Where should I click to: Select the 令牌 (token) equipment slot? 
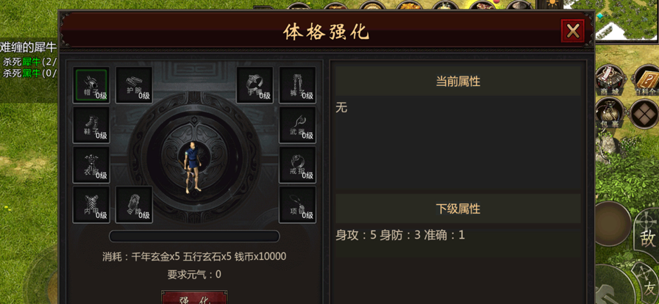(134, 204)
